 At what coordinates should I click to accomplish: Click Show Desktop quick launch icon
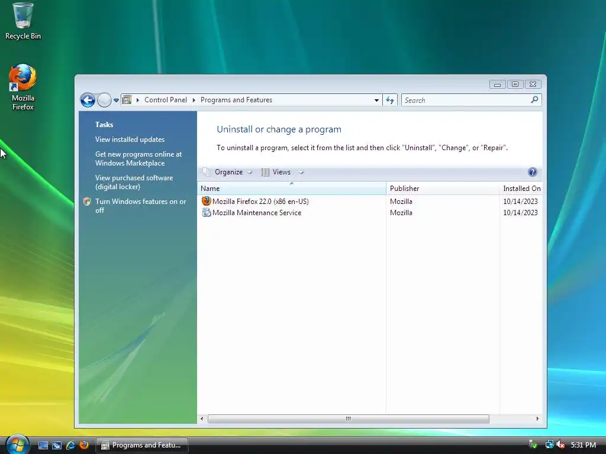point(43,445)
